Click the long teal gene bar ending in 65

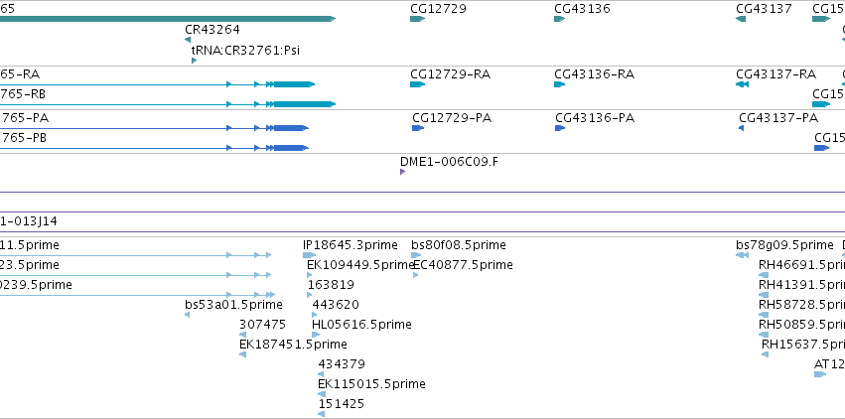(x=168, y=19)
